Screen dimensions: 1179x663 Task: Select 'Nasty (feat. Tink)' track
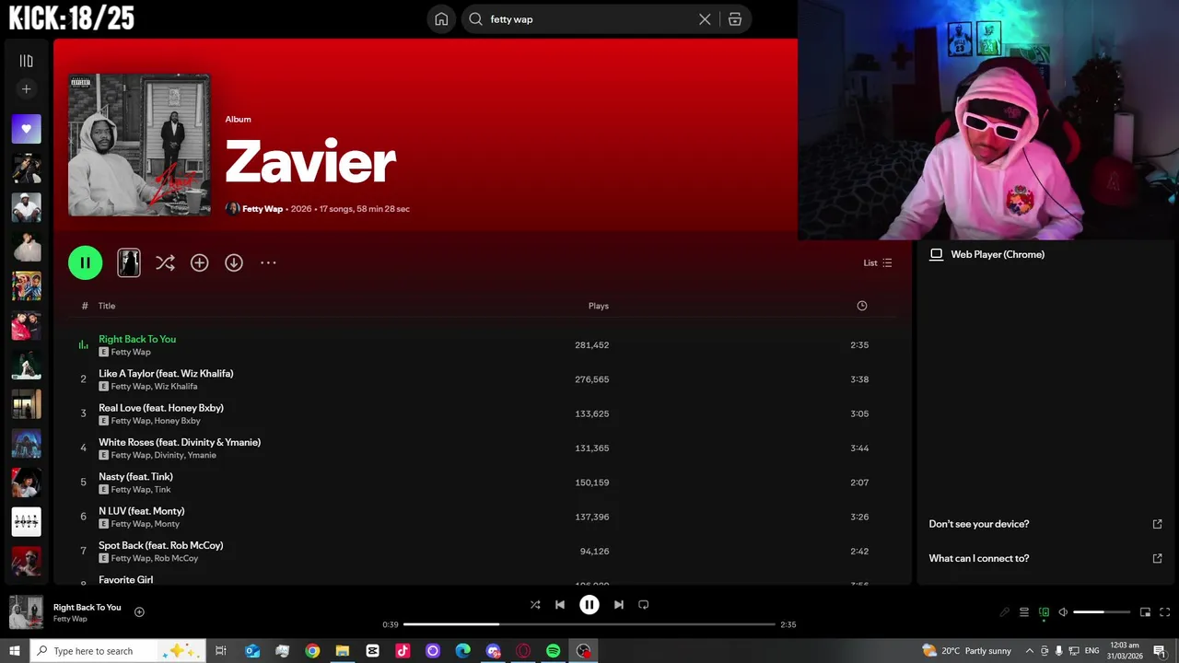pyautogui.click(x=135, y=476)
